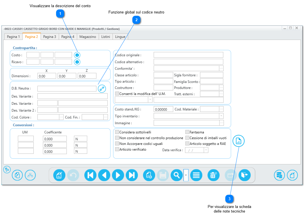Open the technical notes sheet icon

pos(239,141)
